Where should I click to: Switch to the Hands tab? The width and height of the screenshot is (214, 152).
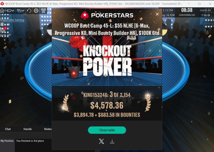click(x=28, y=129)
